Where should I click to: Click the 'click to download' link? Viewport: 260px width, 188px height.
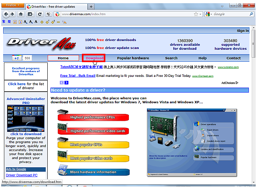(26, 134)
